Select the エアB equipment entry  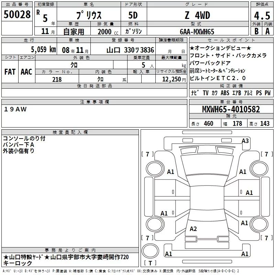pos(237,93)
